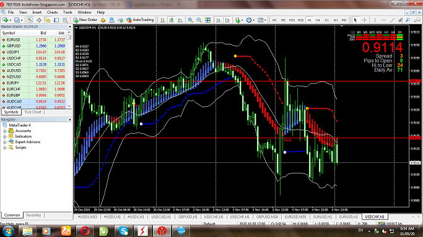Close the Navigator panel

[69, 119]
